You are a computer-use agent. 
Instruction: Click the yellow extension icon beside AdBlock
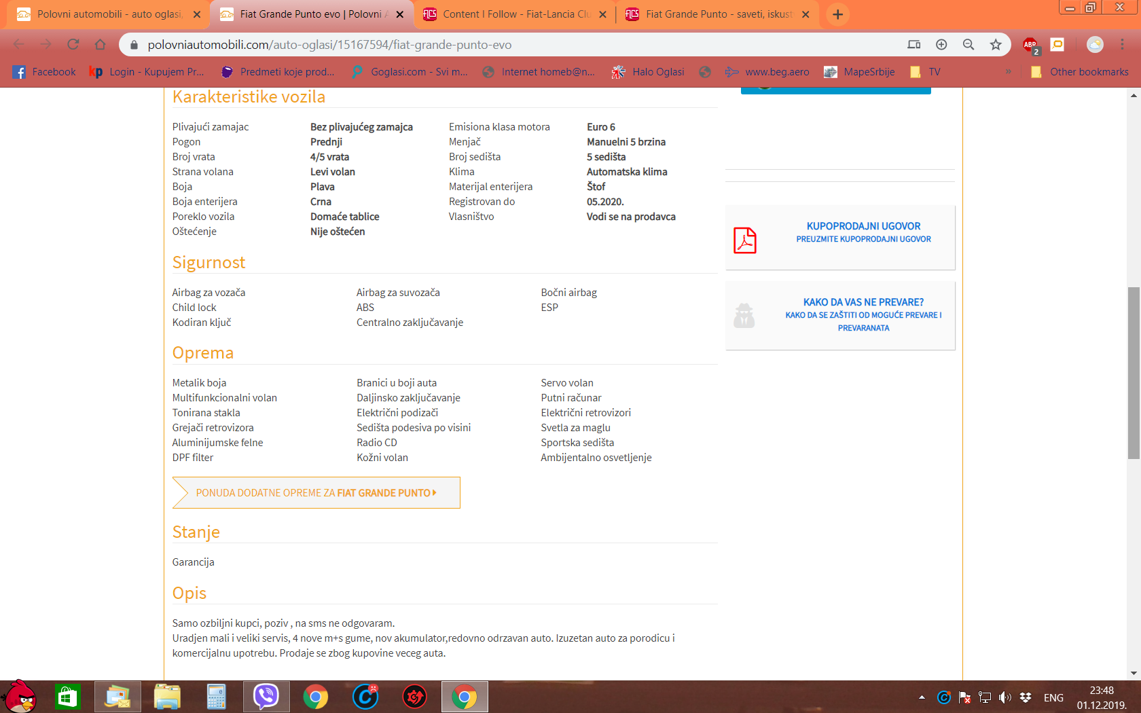coord(1057,44)
